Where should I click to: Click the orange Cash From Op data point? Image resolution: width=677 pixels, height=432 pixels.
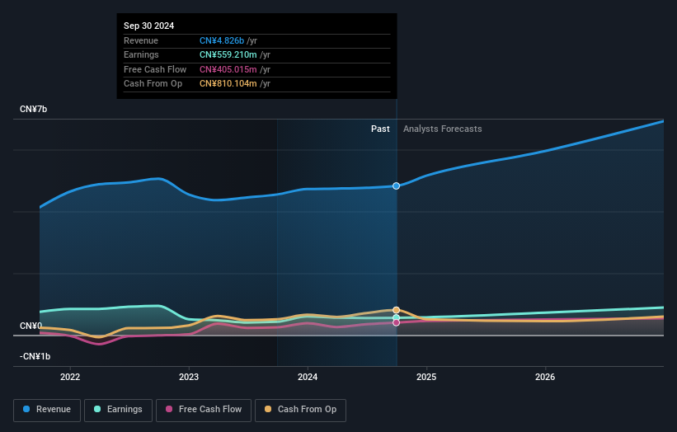tap(396, 310)
